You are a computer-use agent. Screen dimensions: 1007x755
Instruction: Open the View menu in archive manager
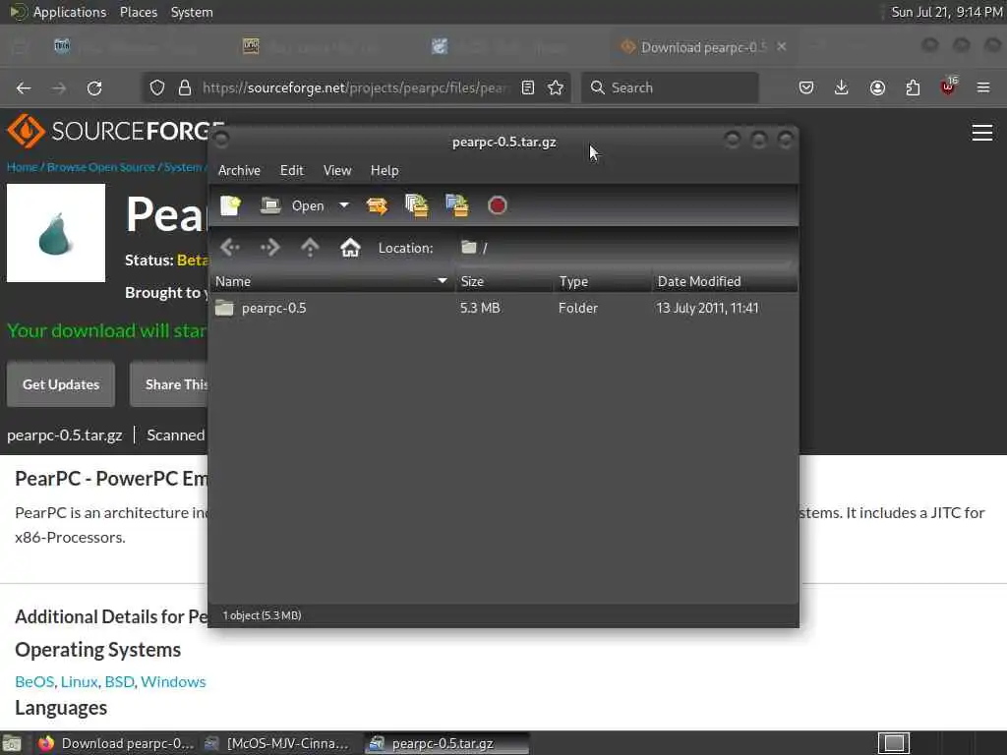[337, 170]
